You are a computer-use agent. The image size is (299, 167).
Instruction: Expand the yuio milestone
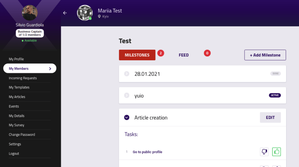coord(127,95)
